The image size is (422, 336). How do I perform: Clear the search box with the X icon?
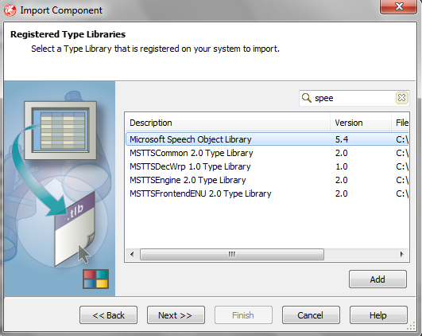click(x=401, y=98)
